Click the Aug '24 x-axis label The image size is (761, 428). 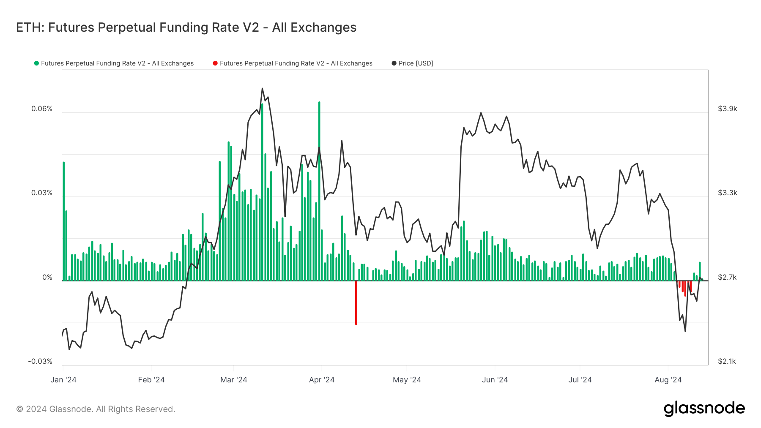pyautogui.click(x=668, y=379)
